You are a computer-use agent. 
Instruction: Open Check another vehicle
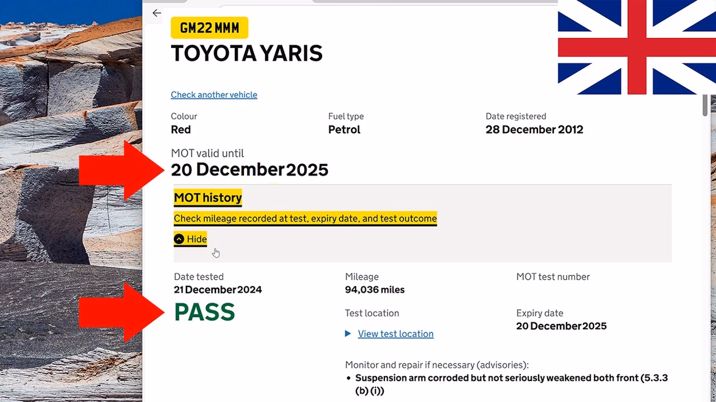[x=214, y=94]
